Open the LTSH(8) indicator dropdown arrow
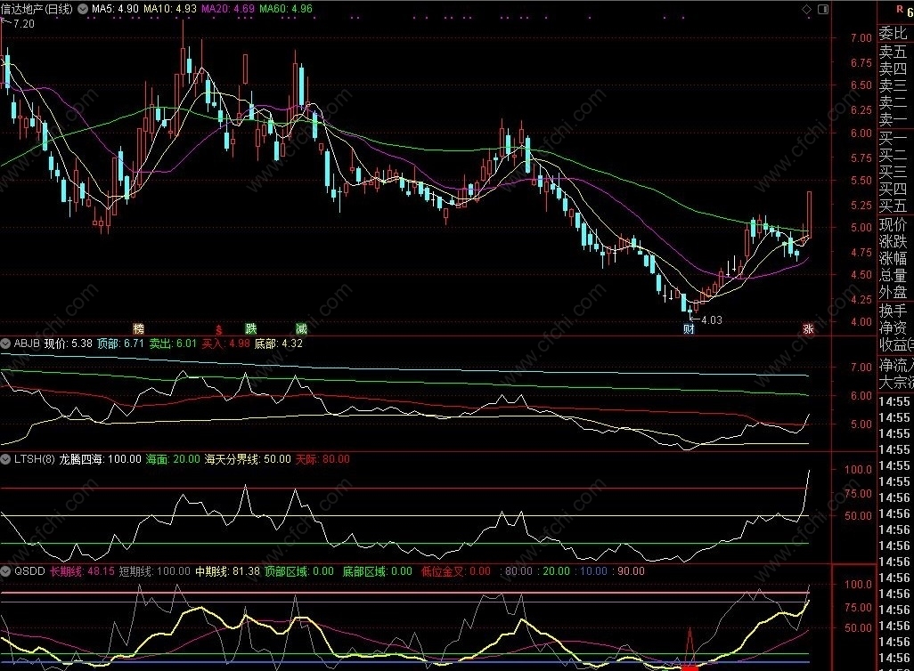 pos(6,459)
